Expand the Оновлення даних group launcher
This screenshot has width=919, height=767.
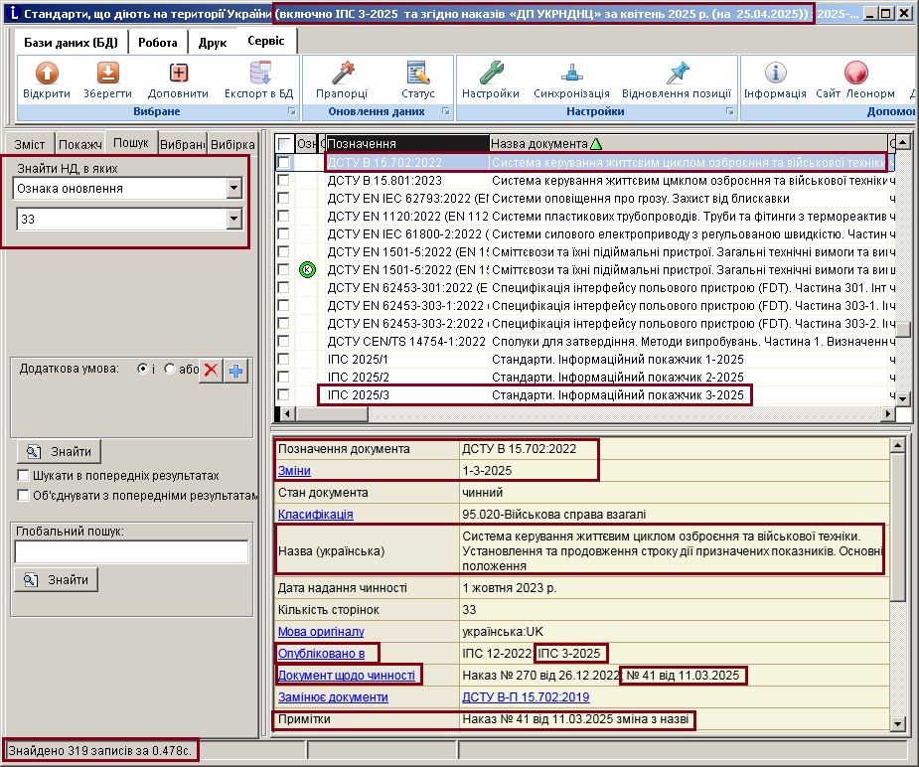[x=446, y=112]
